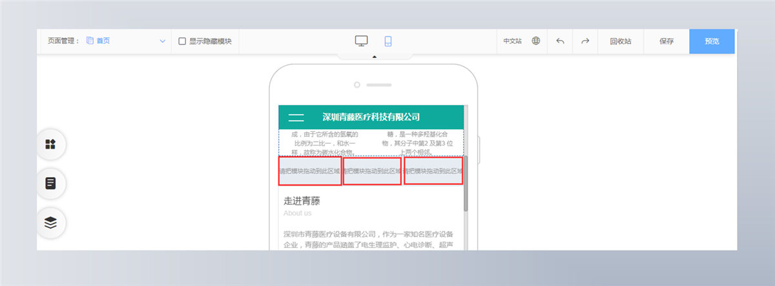Switch to mobile phone preview icon

[388, 41]
